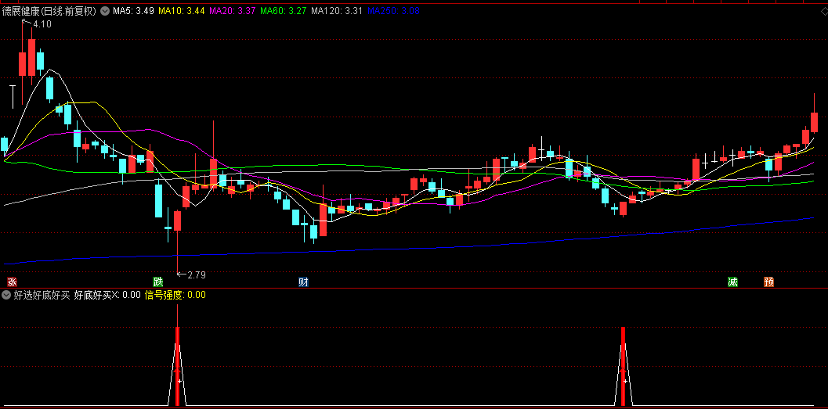Expand the 好选好底好买 indicator dropdown arrow
The height and width of the screenshot is (409, 828).
point(6,295)
